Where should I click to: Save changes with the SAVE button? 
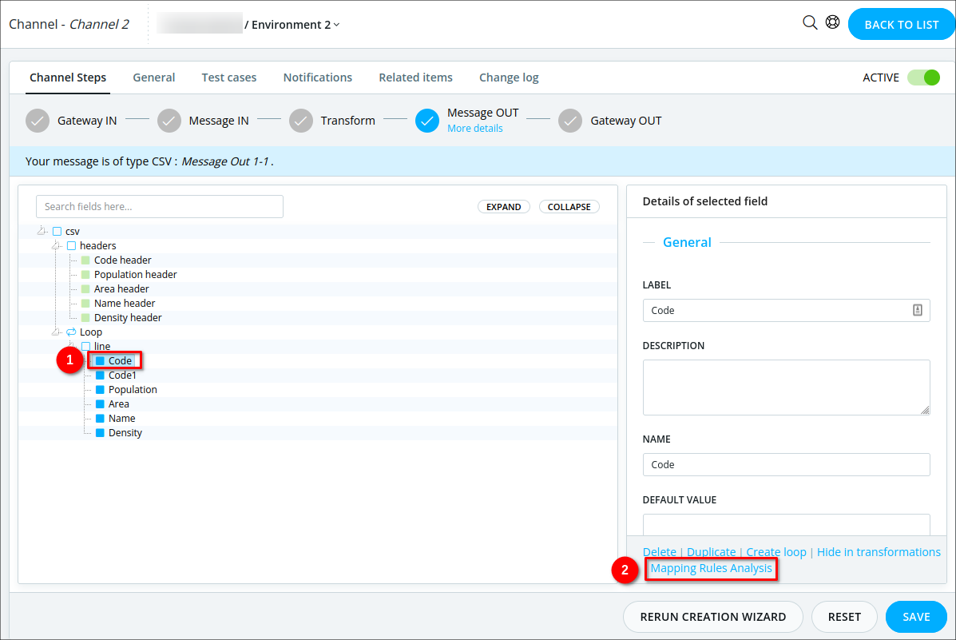[x=916, y=617]
